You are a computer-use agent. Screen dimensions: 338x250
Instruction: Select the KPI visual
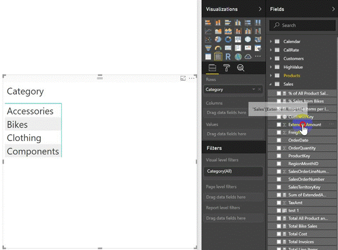(x=248, y=48)
